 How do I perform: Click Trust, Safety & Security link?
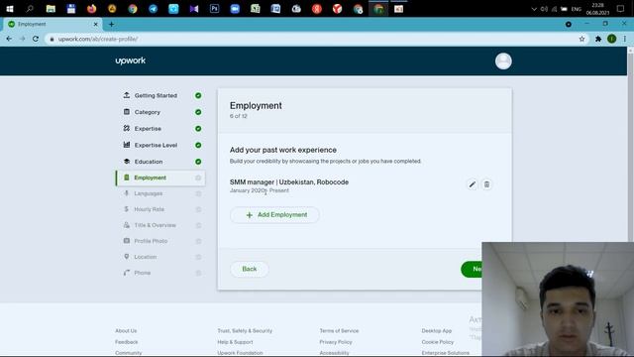[x=245, y=330]
